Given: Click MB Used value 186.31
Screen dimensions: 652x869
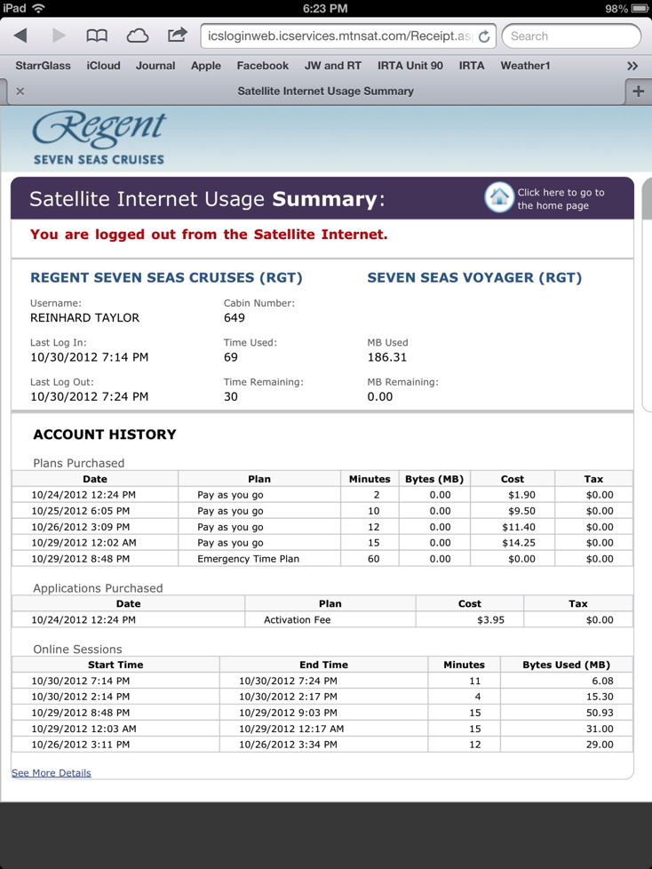Looking at the screenshot, I should point(386,357).
